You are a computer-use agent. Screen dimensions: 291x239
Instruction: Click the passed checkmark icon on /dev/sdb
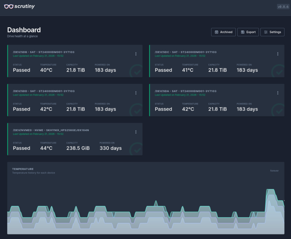click(137, 72)
